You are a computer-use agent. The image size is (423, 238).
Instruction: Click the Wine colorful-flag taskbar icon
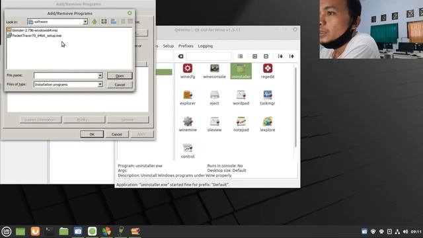(106, 231)
